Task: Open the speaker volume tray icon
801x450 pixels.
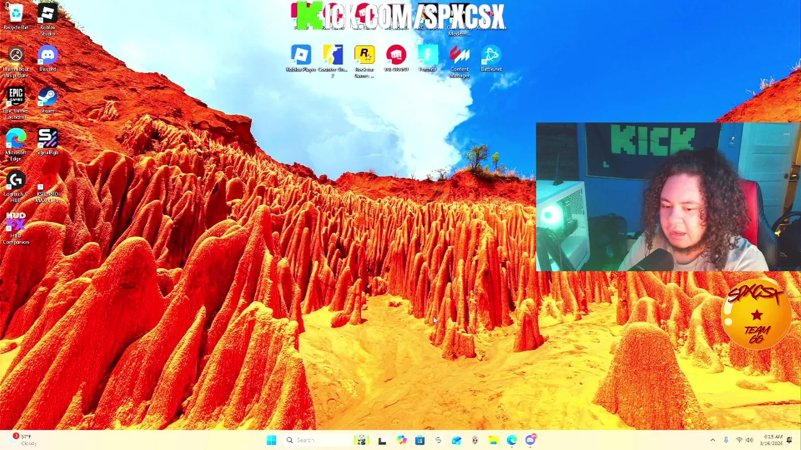Action: 750,441
